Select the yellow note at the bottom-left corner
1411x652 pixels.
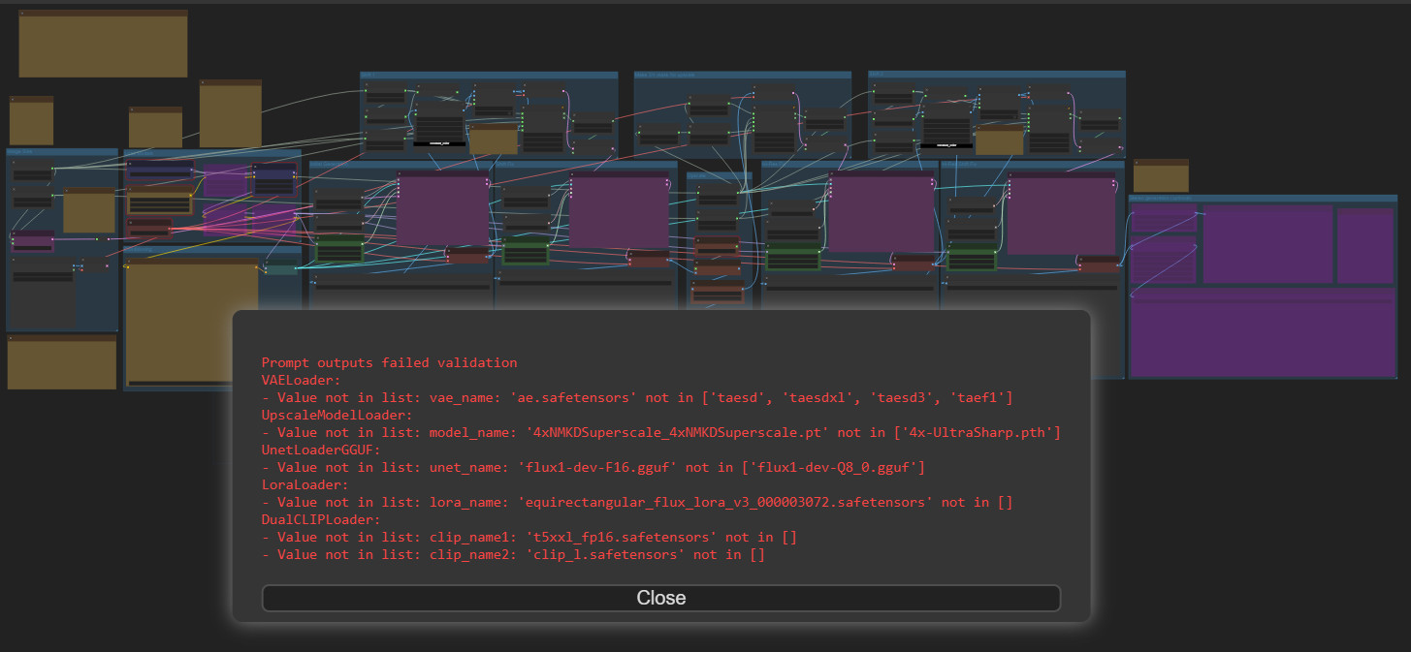(x=62, y=364)
